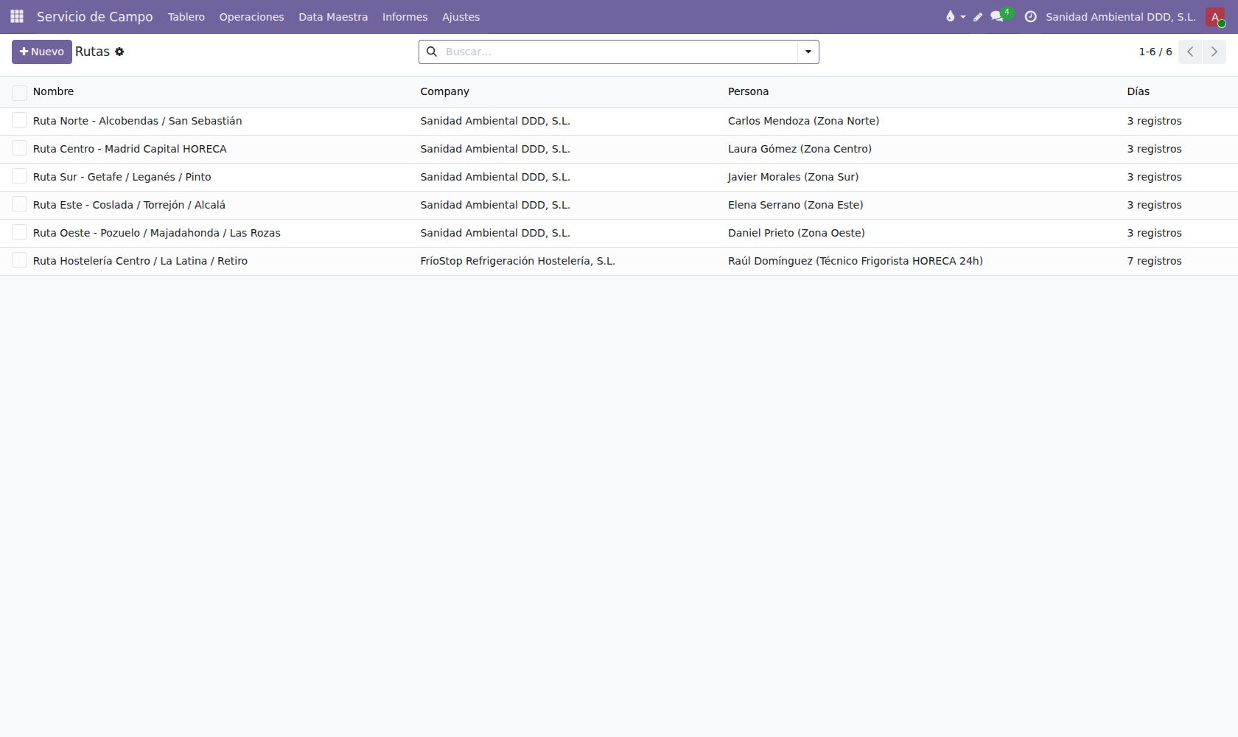Check the Ruta Sur row checkbox
The width and height of the screenshot is (1238, 737).
tap(19, 176)
